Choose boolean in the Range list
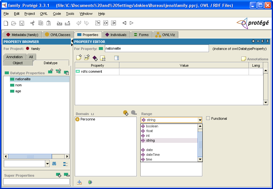The image size is (273, 189). pos(169,126)
